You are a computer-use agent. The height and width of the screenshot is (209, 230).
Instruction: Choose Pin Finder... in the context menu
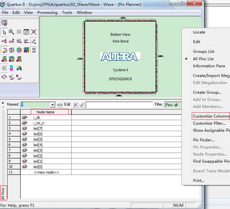203,140
